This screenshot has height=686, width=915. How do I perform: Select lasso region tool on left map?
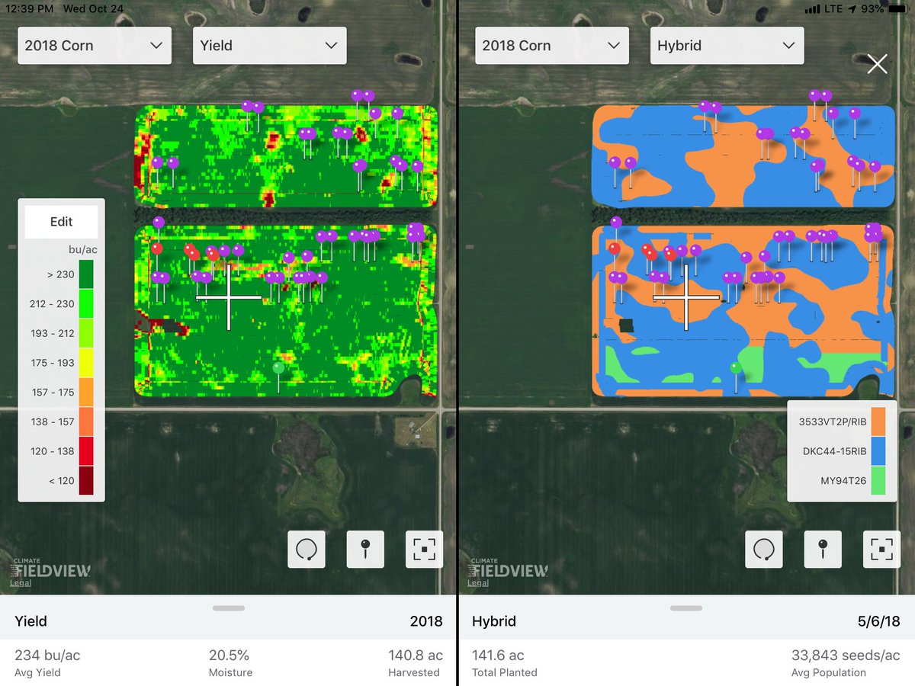[x=307, y=549]
